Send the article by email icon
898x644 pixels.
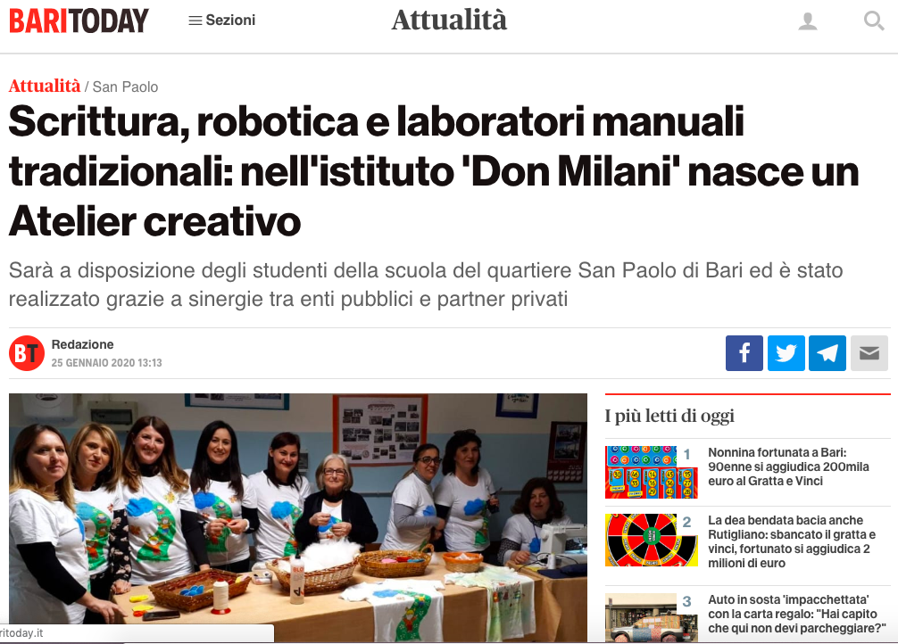869,353
